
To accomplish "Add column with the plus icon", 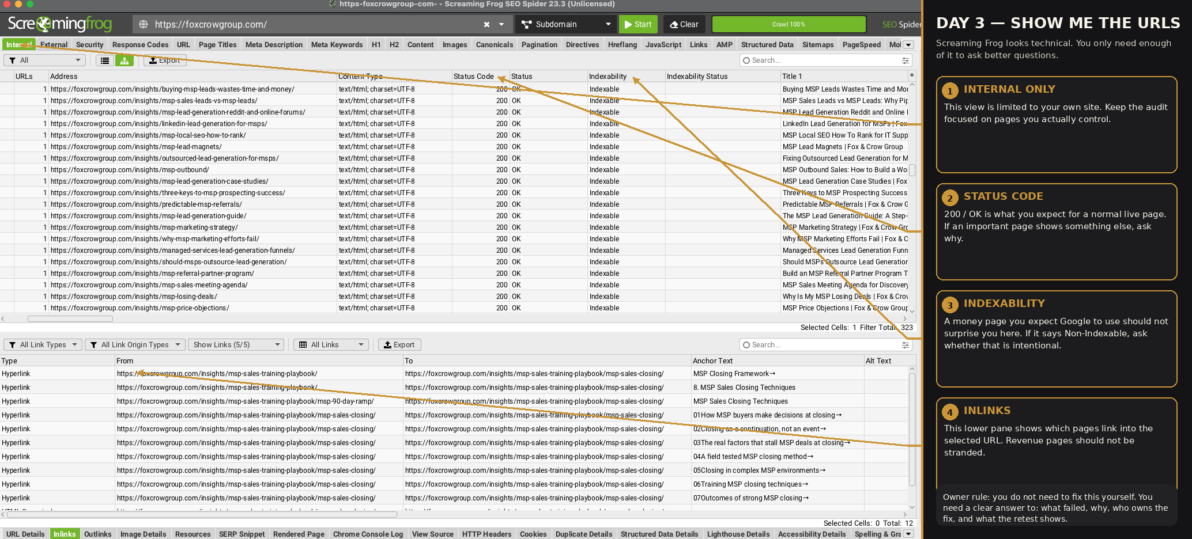I will click(912, 75).
